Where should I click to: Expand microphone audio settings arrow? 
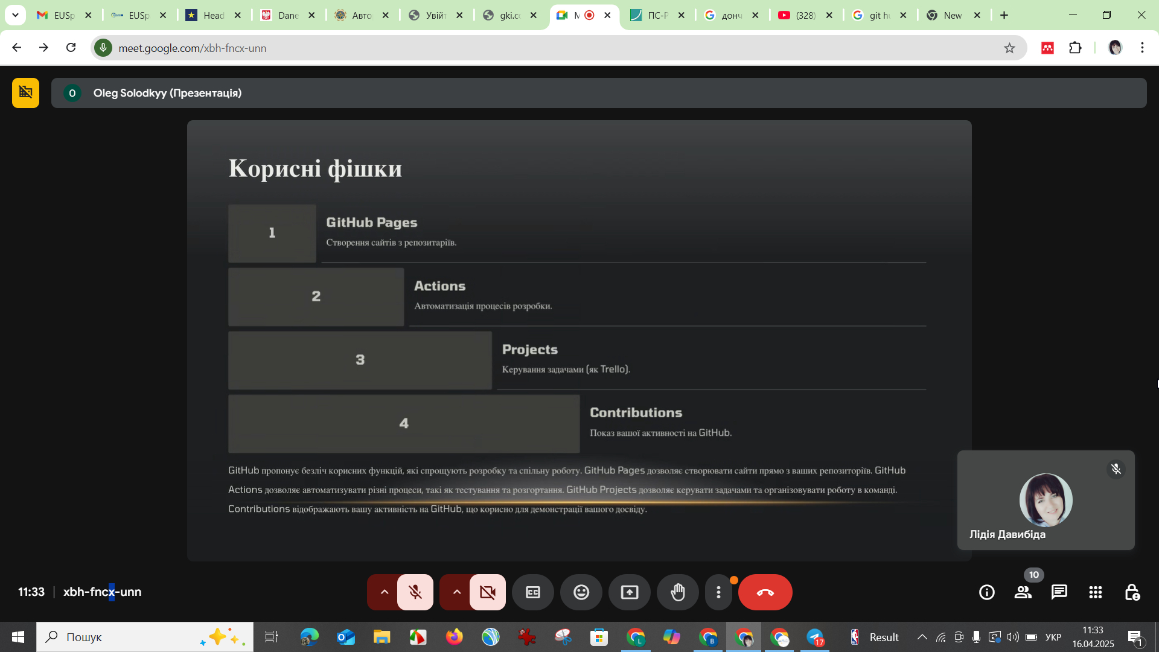384,592
